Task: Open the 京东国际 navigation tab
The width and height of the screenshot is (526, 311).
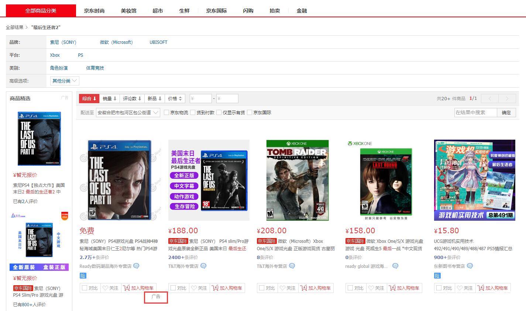Action: (216, 11)
